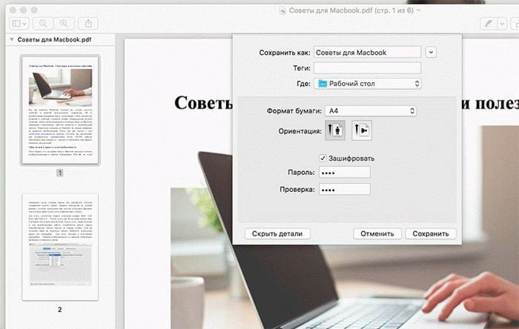
Task: Select page 1 thumbnail in sidebar
Action: pos(60,110)
